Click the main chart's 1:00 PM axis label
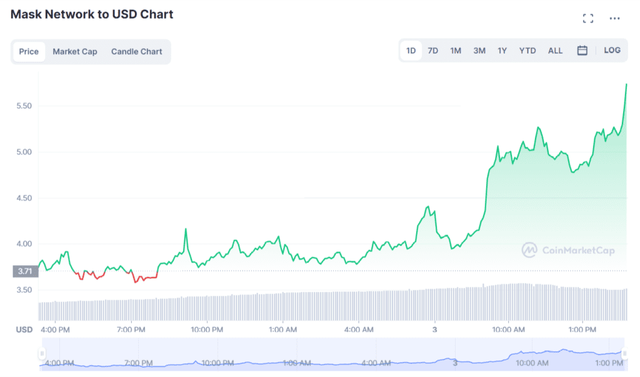The height and width of the screenshot is (377, 640). (x=582, y=329)
